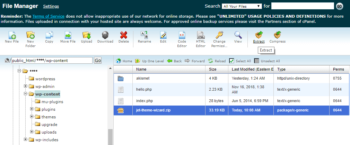Click "Yesterday, 1:24 AM" date cell
This screenshot has height=145, width=350.
click(x=248, y=78)
